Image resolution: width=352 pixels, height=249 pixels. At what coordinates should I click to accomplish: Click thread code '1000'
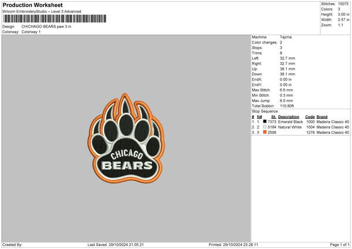click(x=310, y=122)
